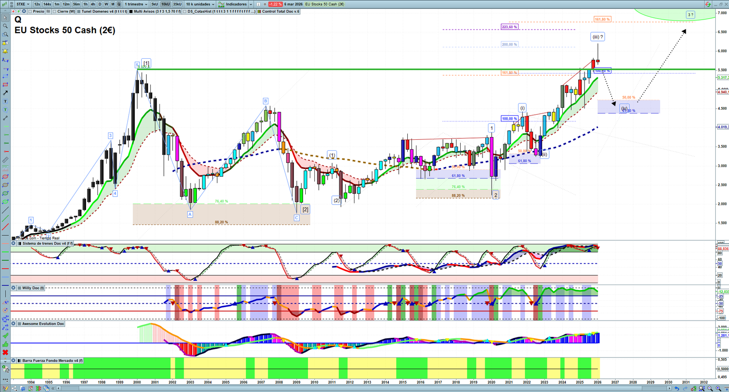Click the 10kU units button
This screenshot has width=729, height=392.
[165, 4]
